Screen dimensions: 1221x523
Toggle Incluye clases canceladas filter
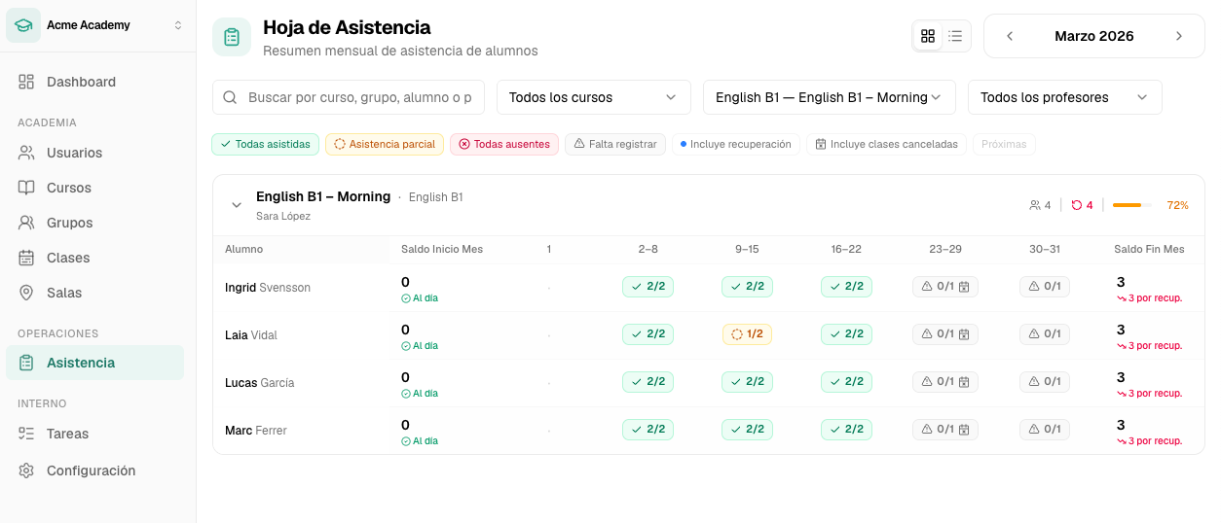pyautogui.click(x=886, y=144)
